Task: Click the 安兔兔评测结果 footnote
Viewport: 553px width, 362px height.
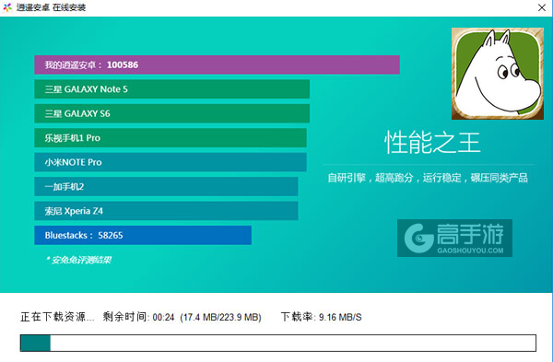Action: tap(78, 260)
